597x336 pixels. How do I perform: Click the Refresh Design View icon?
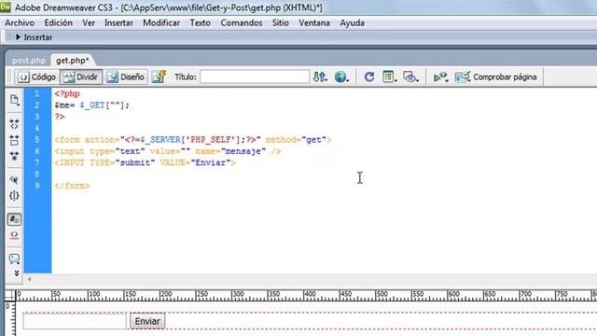tap(369, 77)
